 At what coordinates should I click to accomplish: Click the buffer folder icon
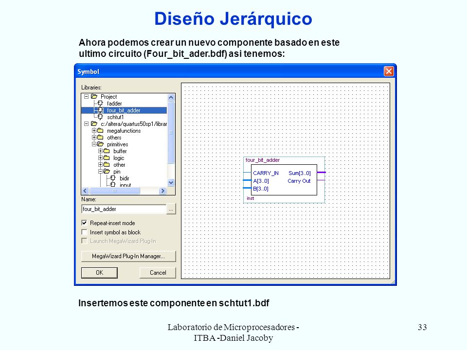pos(107,151)
